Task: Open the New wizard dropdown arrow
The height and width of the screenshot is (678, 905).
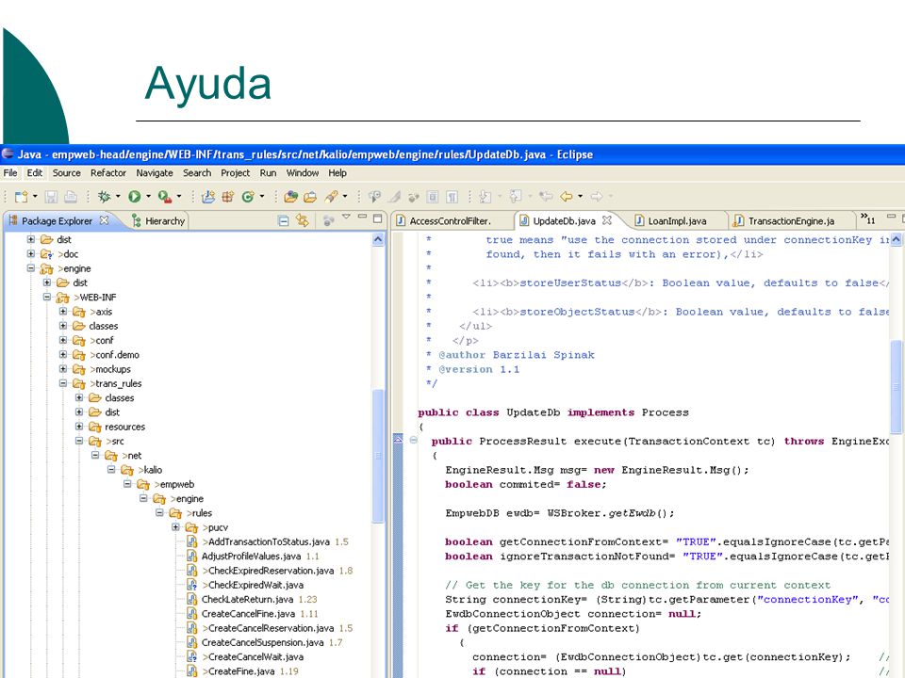Action: (35, 197)
